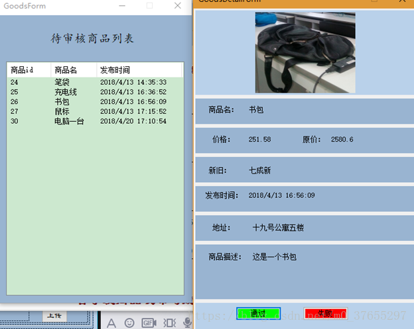This screenshot has width=414, height=329.
Task: Select the 书包 row in the goods list
Action: coord(95,102)
